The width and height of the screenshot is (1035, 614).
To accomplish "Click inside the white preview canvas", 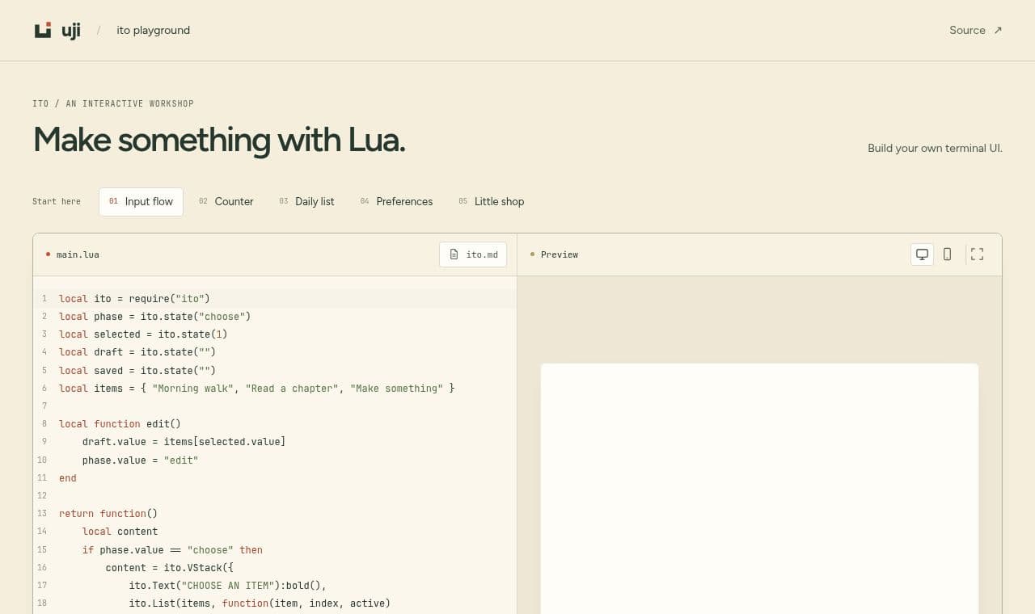I will pos(759,488).
